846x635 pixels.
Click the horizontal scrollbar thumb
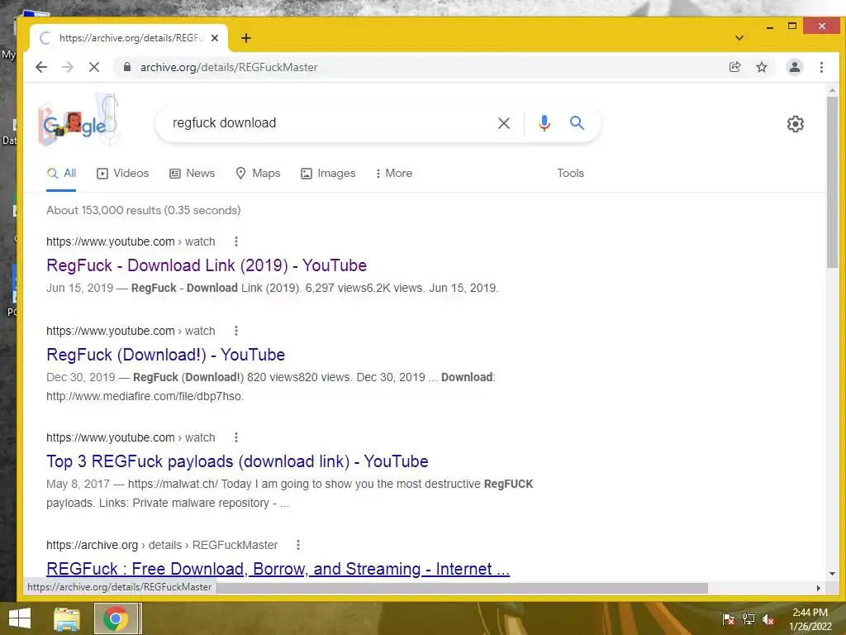point(462,588)
